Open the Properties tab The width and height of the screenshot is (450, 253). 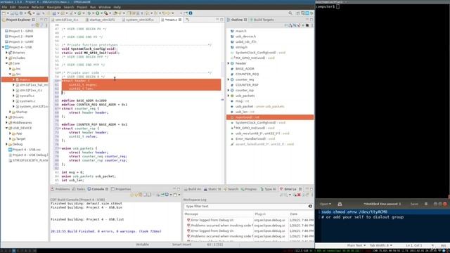coord(121,189)
